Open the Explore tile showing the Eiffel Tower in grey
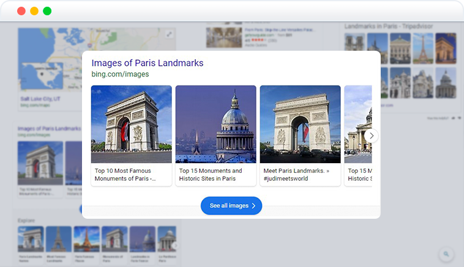Viewport: 464px width, 267px height. click(x=59, y=239)
